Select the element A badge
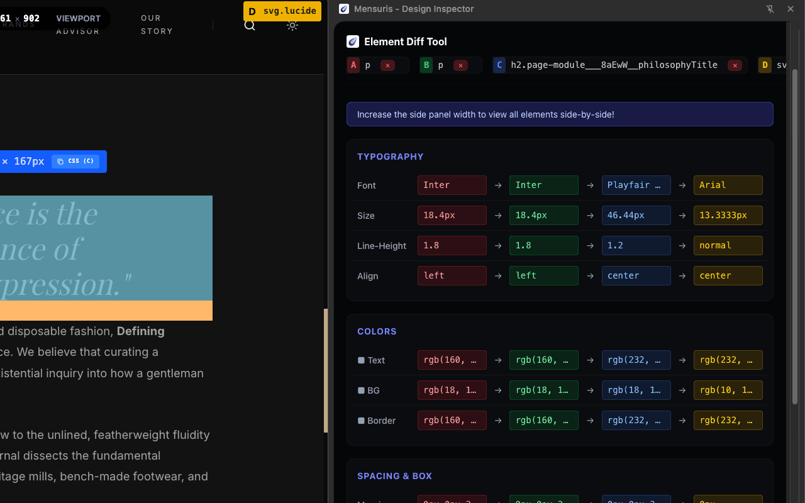The height and width of the screenshot is (503, 805). tap(353, 65)
